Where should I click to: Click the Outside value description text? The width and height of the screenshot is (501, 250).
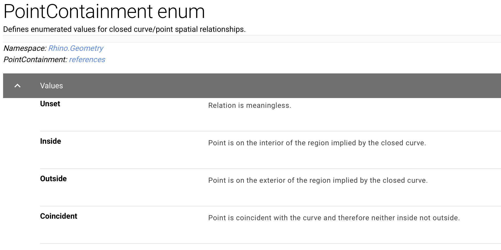[x=318, y=180]
